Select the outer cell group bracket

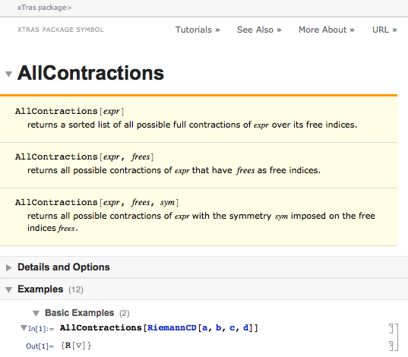pos(397,337)
